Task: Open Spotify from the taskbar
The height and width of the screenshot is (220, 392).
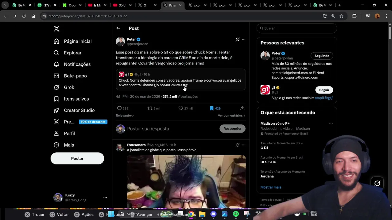Action: (236, 214)
